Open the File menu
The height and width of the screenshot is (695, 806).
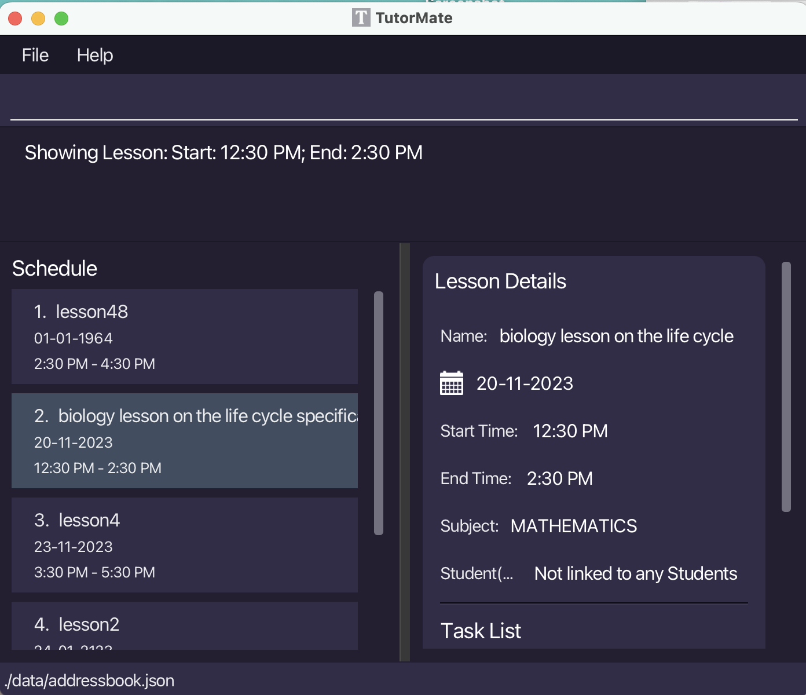tap(35, 55)
